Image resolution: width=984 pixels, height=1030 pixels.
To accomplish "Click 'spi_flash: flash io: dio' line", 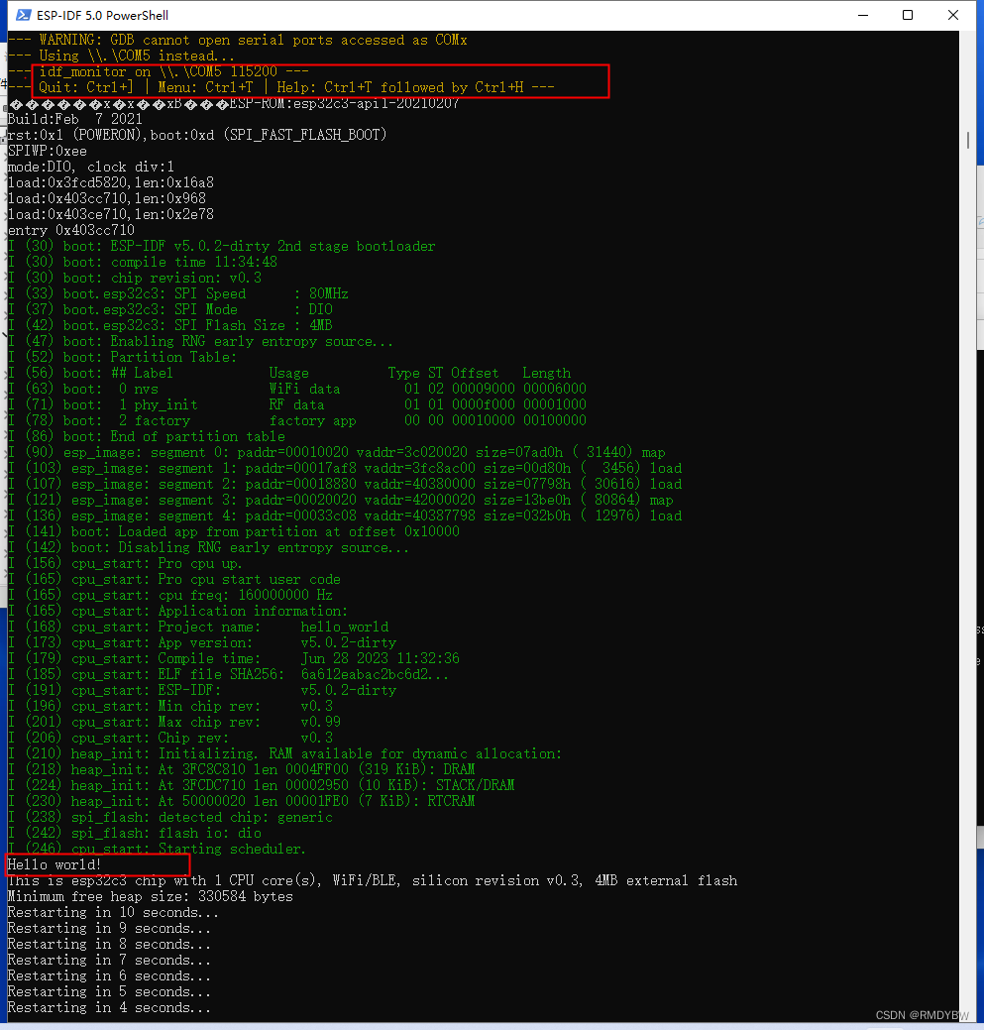I will click(135, 833).
